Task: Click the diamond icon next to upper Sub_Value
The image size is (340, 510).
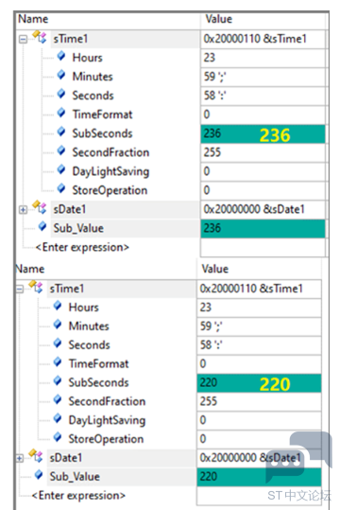Action: click(x=42, y=226)
